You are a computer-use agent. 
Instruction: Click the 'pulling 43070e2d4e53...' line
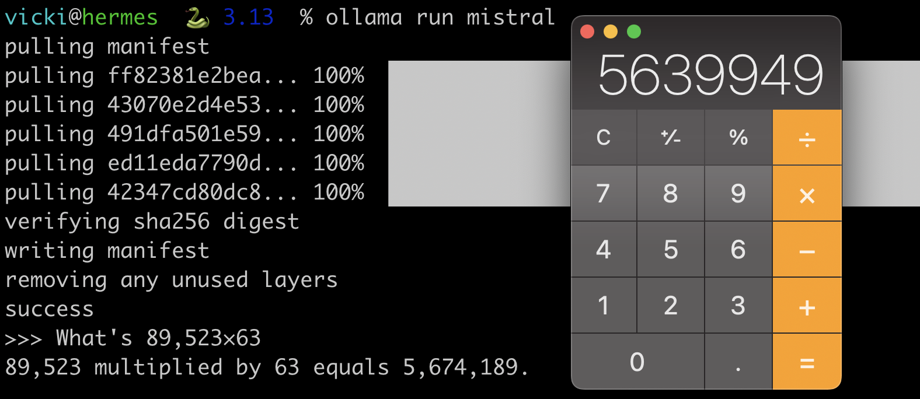click(184, 105)
